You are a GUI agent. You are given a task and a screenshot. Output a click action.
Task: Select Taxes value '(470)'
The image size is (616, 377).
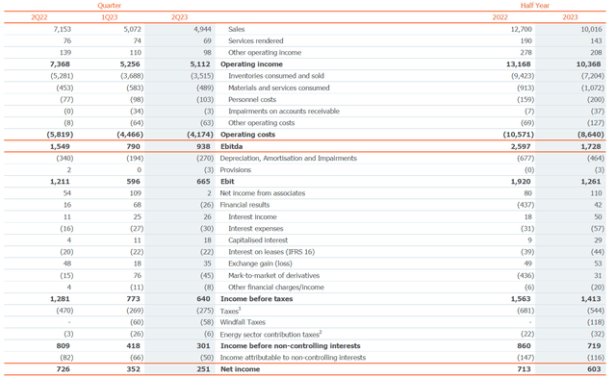click(64, 311)
